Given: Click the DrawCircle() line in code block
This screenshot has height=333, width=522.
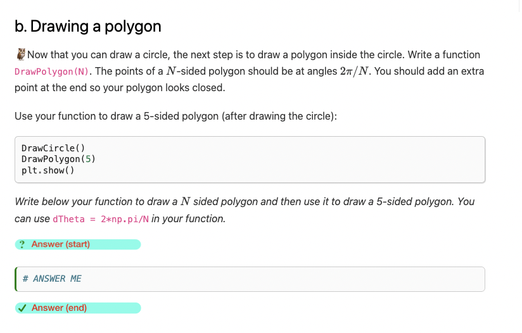Looking at the screenshot, I should pyautogui.click(x=53, y=148).
